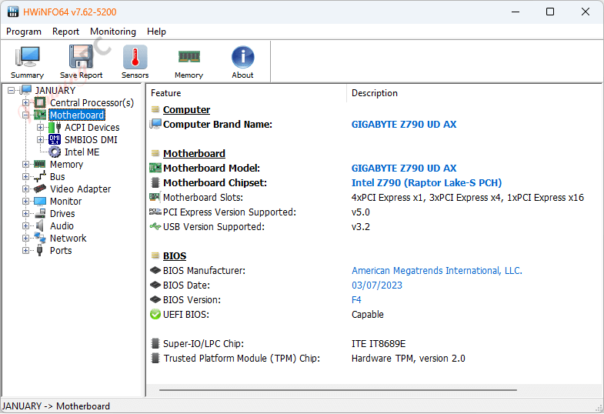Expand the Ports tree node
Image resolution: width=604 pixels, height=414 pixels.
[25, 251]
